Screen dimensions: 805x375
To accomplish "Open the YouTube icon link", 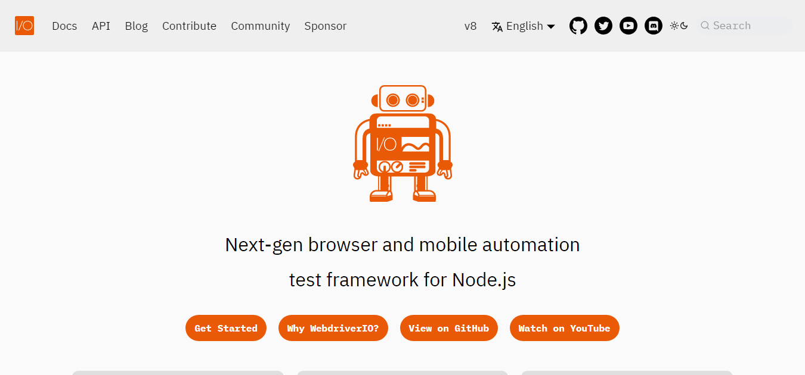I will click(x=628, y=26).
